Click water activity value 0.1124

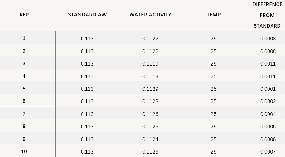[150, 139]
